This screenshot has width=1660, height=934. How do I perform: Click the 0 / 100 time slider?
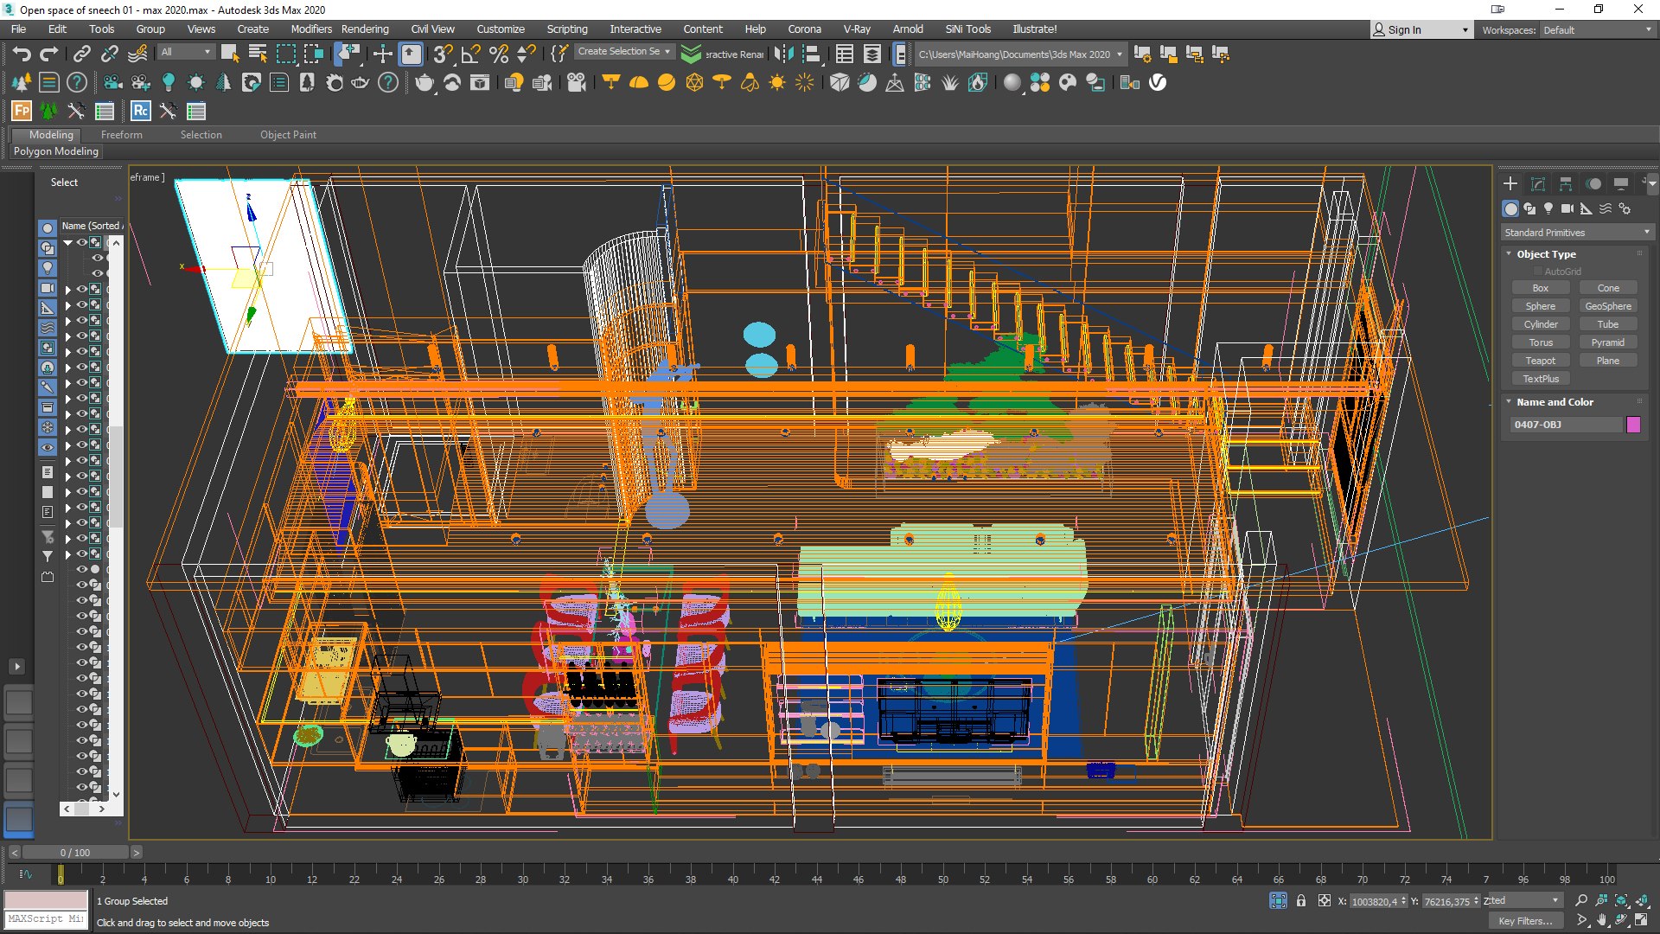tap(75, 853)
